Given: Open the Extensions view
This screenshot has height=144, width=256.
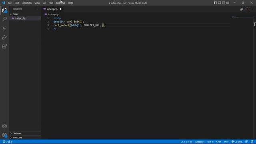Looking at the screenshot, I should 4,46.
